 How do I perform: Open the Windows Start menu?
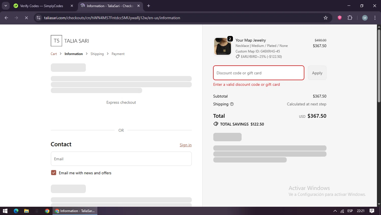(x=5, y=211)
